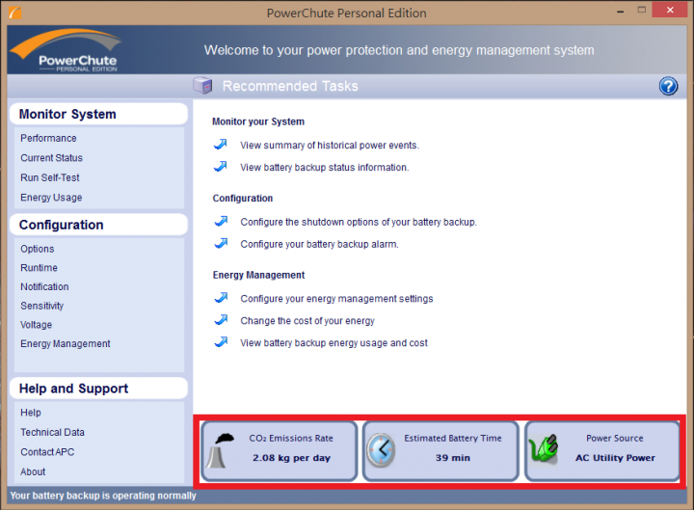This screenshot has height=510, width=694.
Task: Click the 39 min battery time value
Action: point(453,458)
